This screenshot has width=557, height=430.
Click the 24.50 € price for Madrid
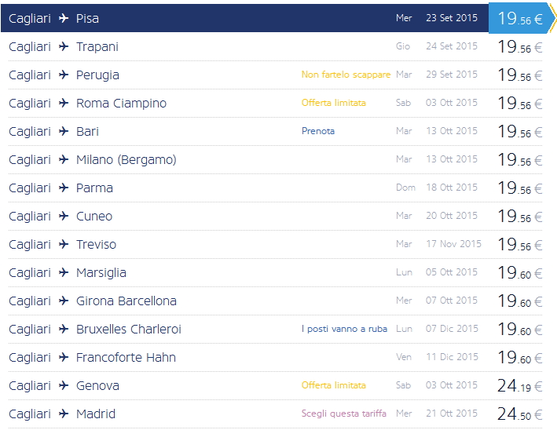pyautogui.click(x=519, y=414)
